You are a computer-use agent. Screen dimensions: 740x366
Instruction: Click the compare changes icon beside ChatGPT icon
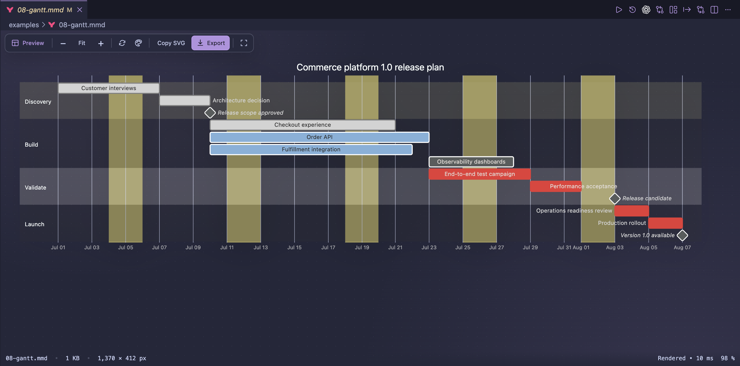tap(660, 10)
